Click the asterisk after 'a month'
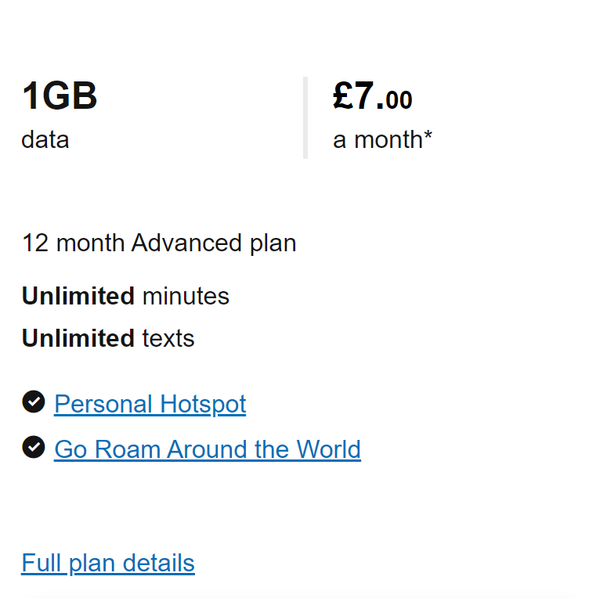 click(x=428, y=135)
